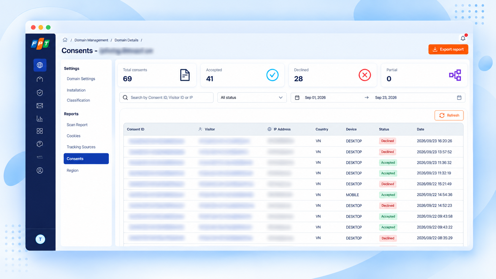Image resolution: width=496 pixels, height=279 pixels.
Task: Click the MOBILE device cell
Action: (352, 195)
